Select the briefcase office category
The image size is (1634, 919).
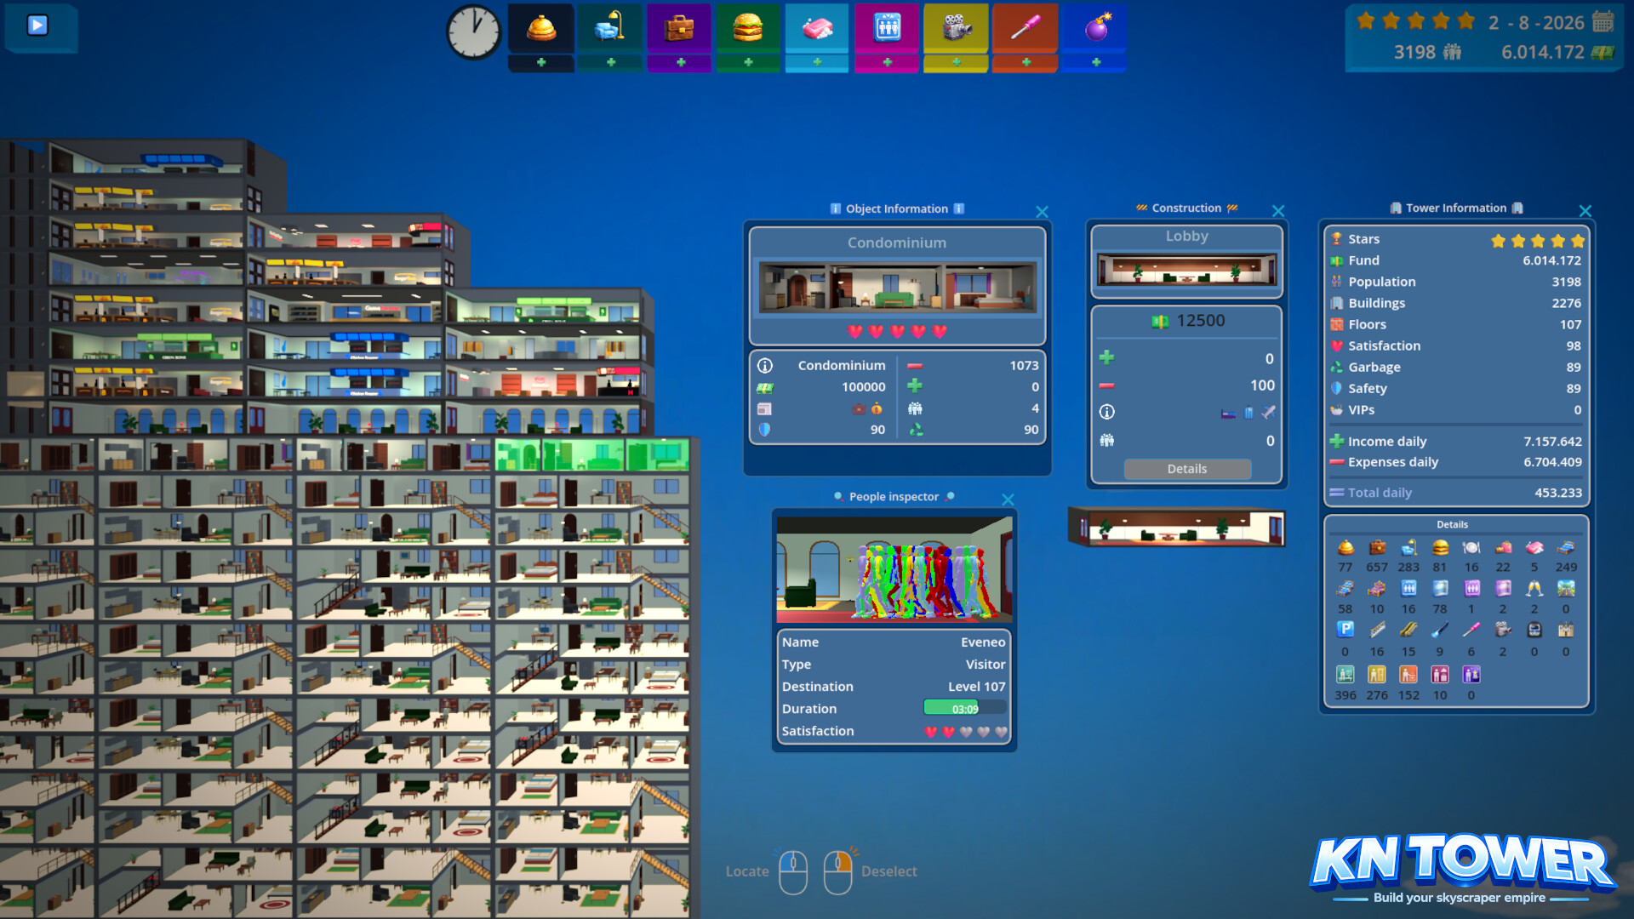(x=679, y=28)
